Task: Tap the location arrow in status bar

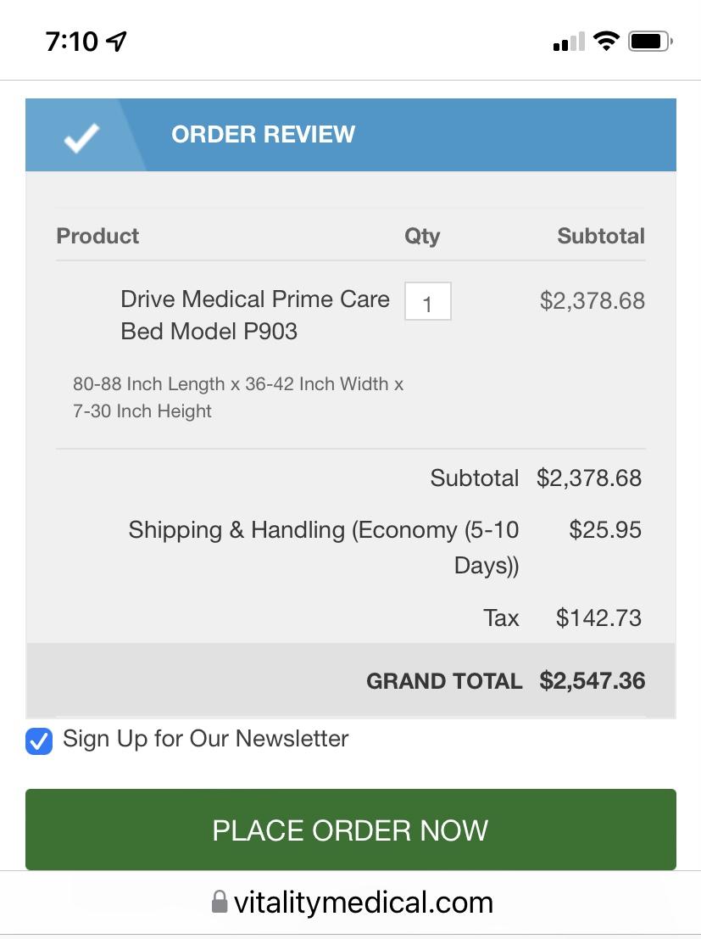Action: click(x=116, y=41)
